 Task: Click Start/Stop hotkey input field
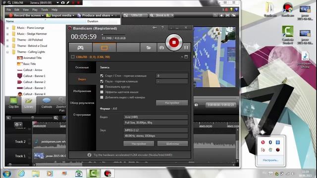pyautogui.click(x=172, y=76)
